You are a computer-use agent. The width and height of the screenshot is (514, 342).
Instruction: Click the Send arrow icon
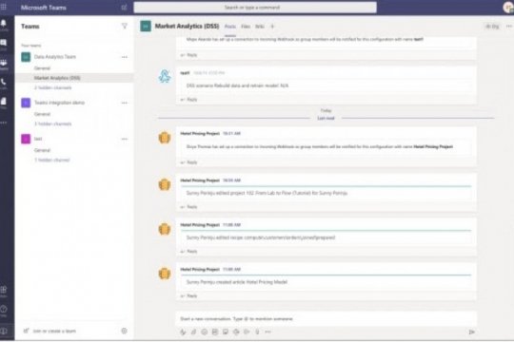[x=472, y=332]
